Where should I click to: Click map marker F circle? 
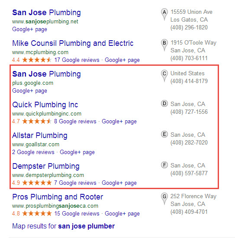164,165
